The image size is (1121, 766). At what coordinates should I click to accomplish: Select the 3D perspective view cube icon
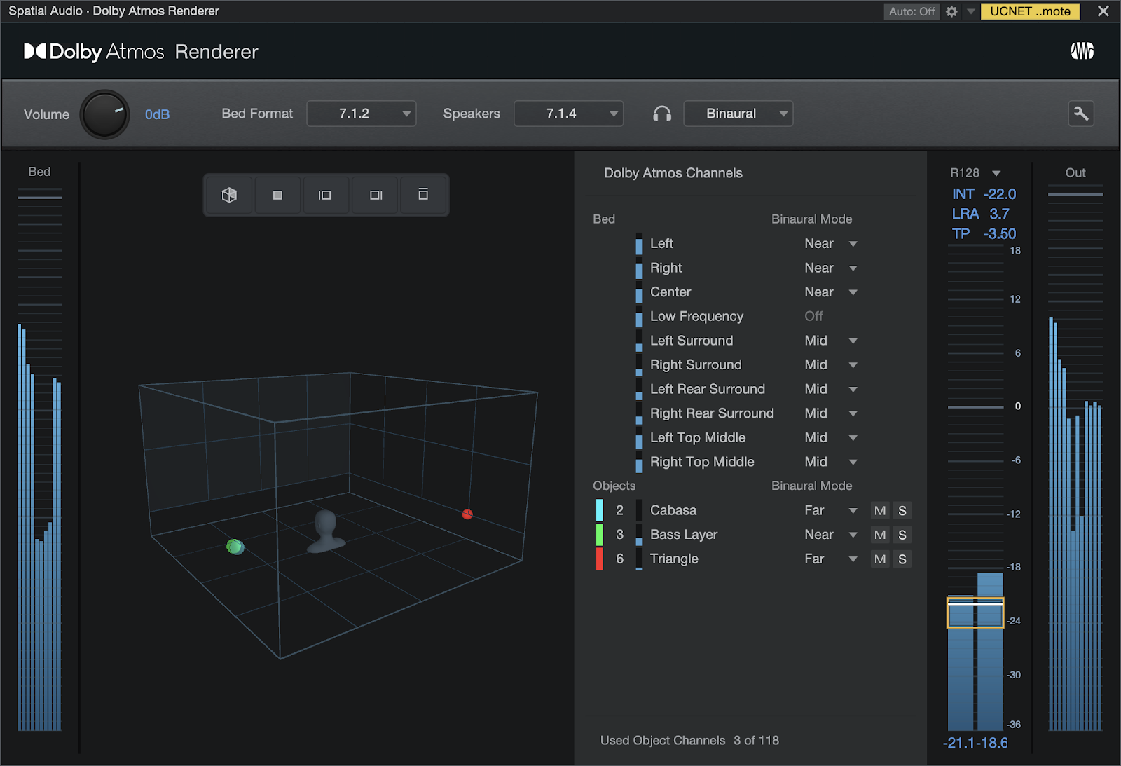pyautogui.click(x=229, y=195)
